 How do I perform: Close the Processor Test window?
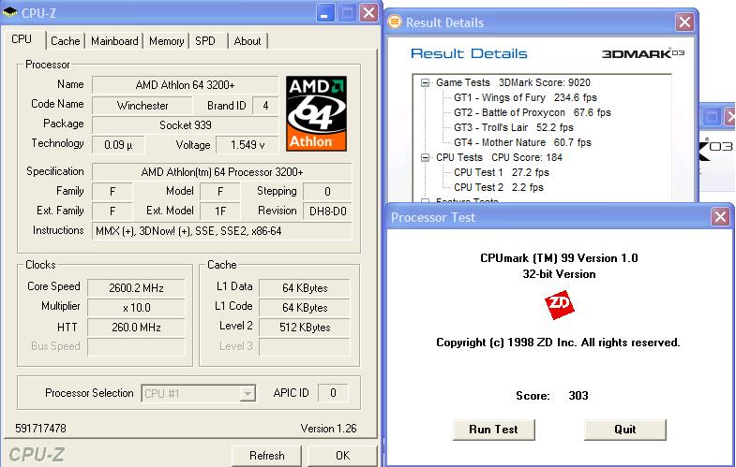720,217
